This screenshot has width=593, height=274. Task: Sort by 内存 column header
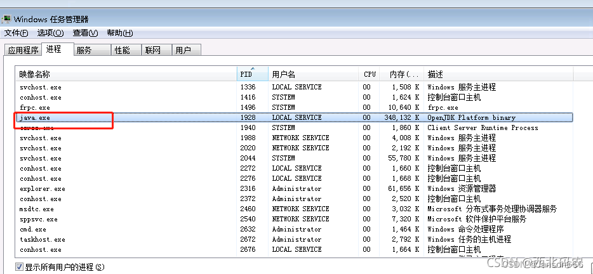click(402, 74)
